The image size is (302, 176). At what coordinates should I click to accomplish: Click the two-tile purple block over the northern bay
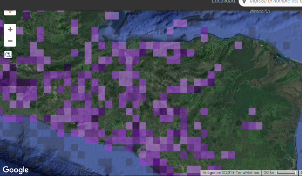click(112, 16)
